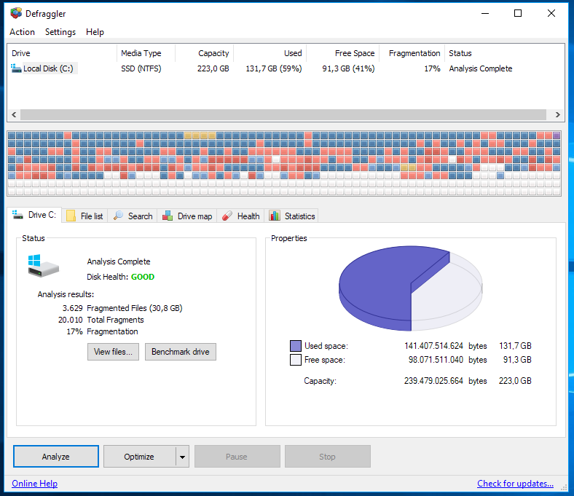This screenshot has height=496, width=574.
Task: Click the yellow blocks in the drive map
Action: 200,135
